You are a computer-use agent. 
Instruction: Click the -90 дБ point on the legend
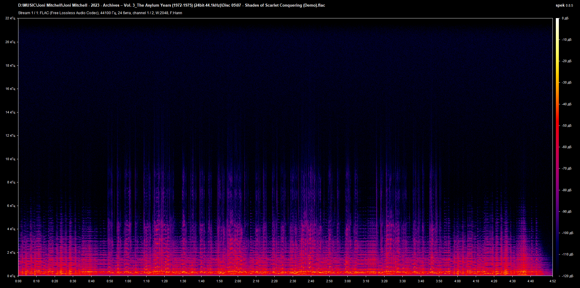567,212
